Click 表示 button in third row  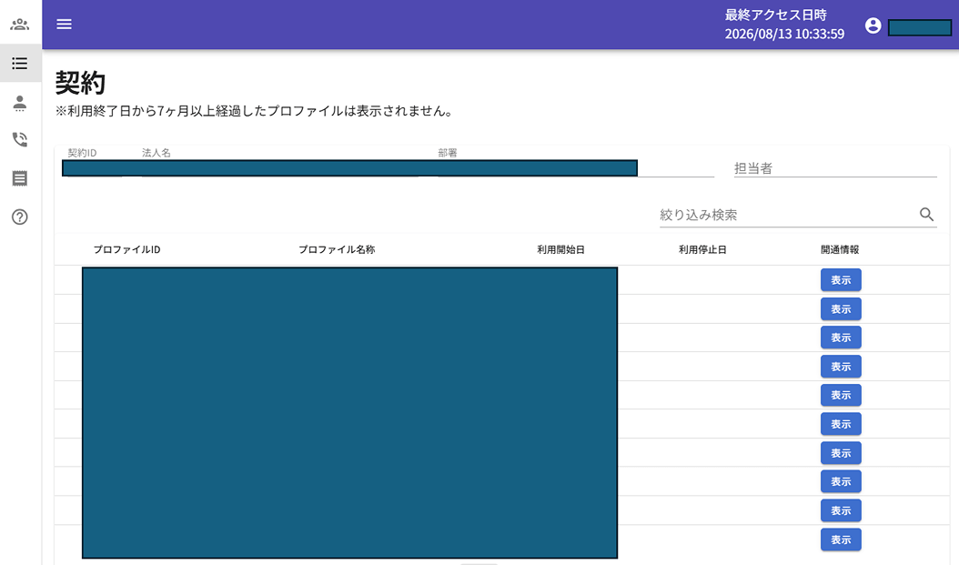tap(841, 338)
